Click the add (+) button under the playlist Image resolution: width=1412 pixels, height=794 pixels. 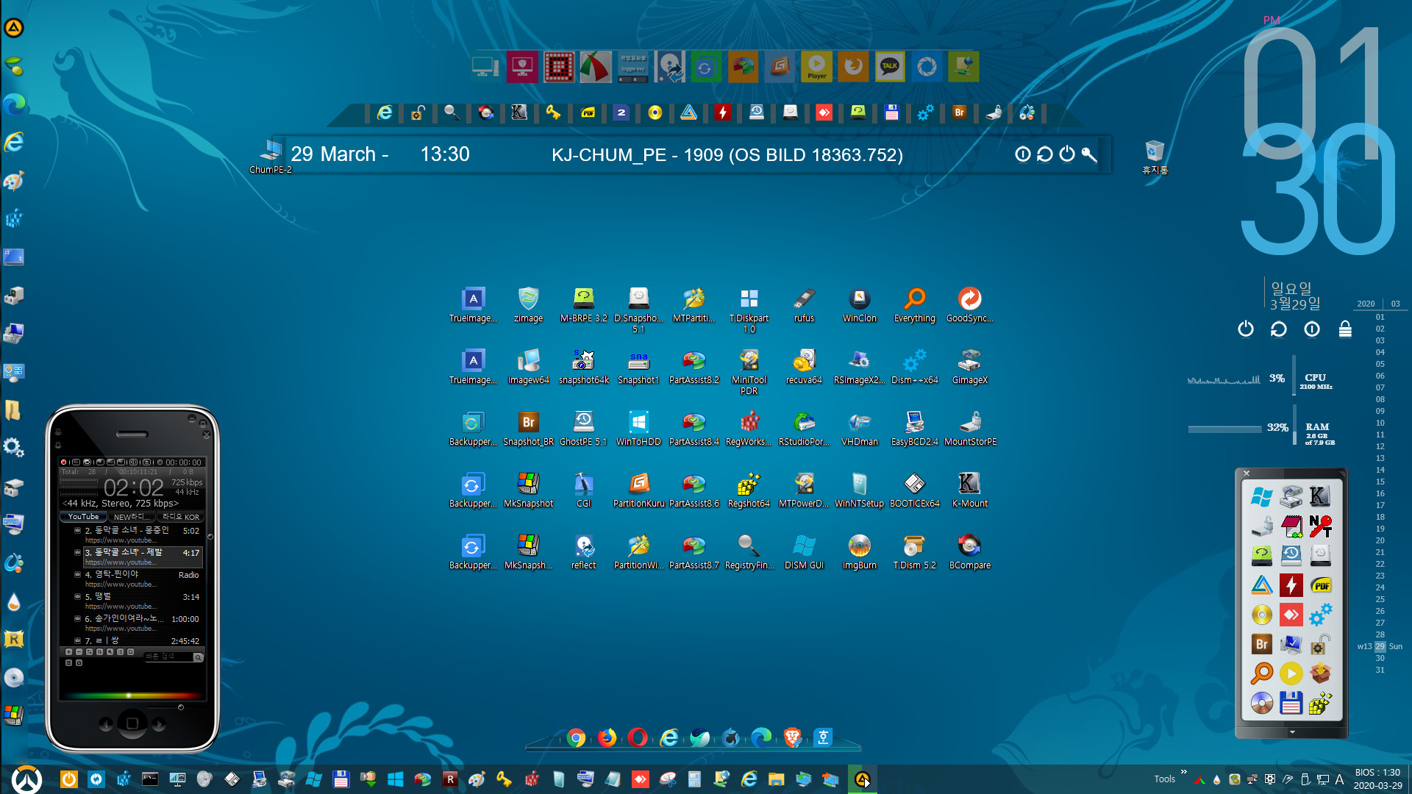click(x=68, y=652)
